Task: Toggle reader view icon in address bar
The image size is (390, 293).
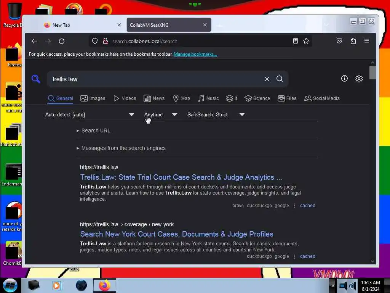Action: coord(295,41)
